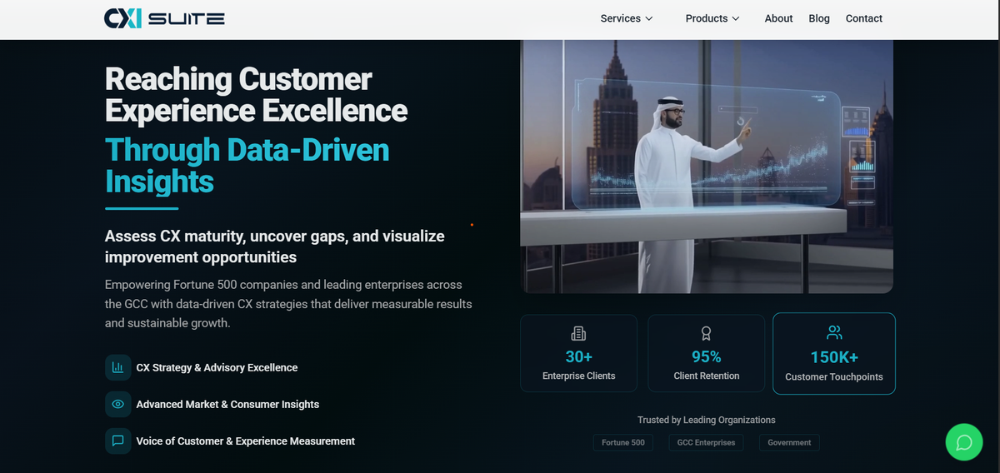The height and width of the screenshot is (473, 1000).
Task: Select CX Strategy & Advisory Excellence text
Action: click(x=217, y=367)
